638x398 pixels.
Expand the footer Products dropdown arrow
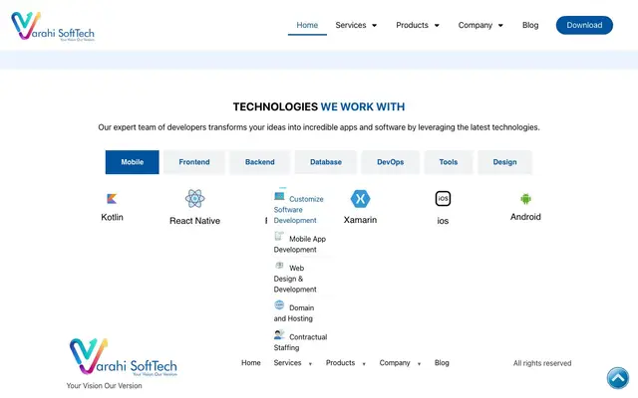pos(364,364)
